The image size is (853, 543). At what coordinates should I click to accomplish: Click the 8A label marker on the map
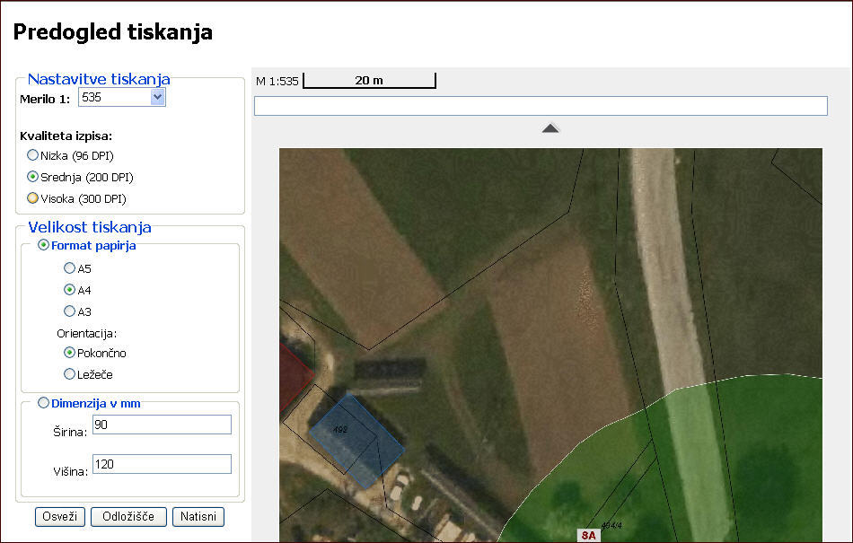click(x=588, y=536)
